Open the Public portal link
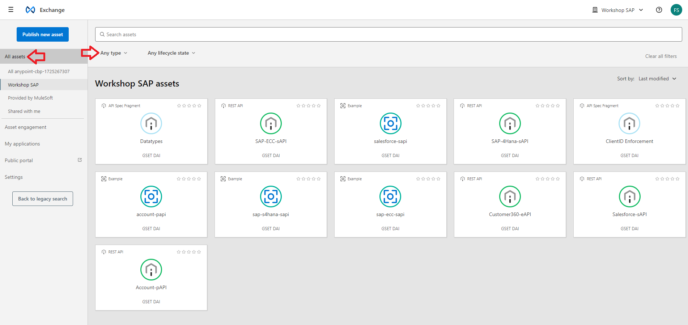The width and height of the screenshot is (688, 325). [19, 160]
